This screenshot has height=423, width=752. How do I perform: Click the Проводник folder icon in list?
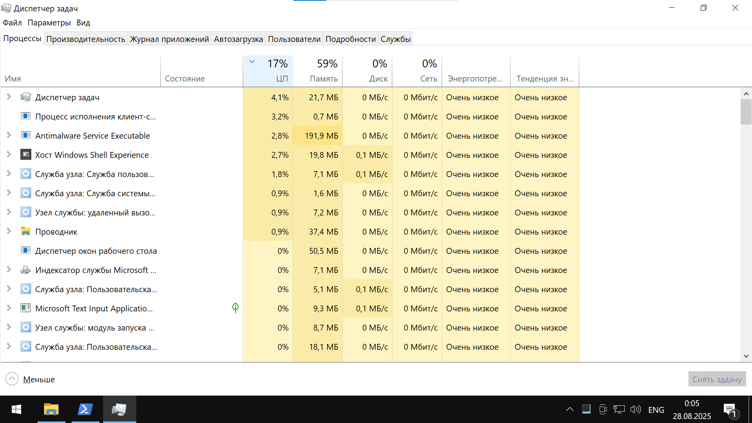(25, 231)
